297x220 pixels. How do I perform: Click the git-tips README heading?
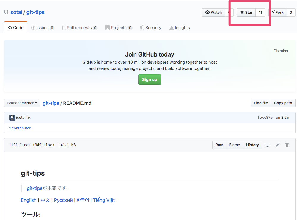point(33,173)
